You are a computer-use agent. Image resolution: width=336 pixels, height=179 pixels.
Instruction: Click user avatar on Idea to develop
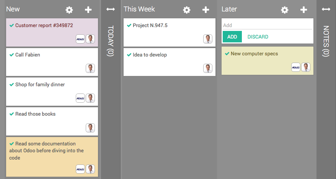(x=208, y=68)
